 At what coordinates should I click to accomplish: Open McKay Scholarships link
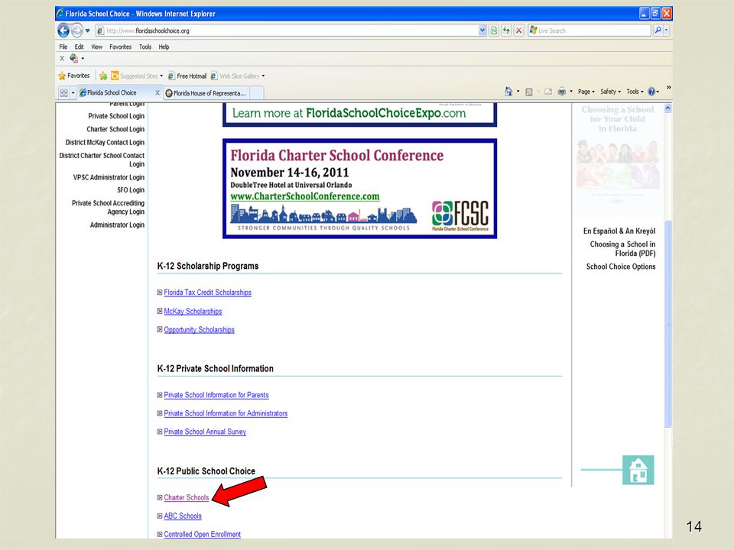coord(193,311)
